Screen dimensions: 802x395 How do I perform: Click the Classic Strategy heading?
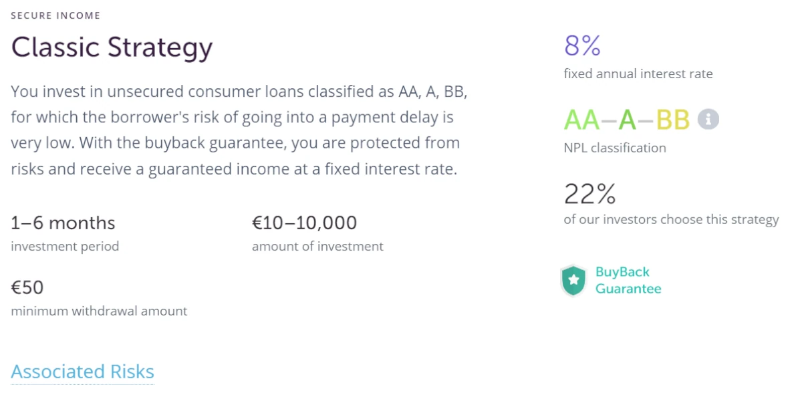(112, 47)
